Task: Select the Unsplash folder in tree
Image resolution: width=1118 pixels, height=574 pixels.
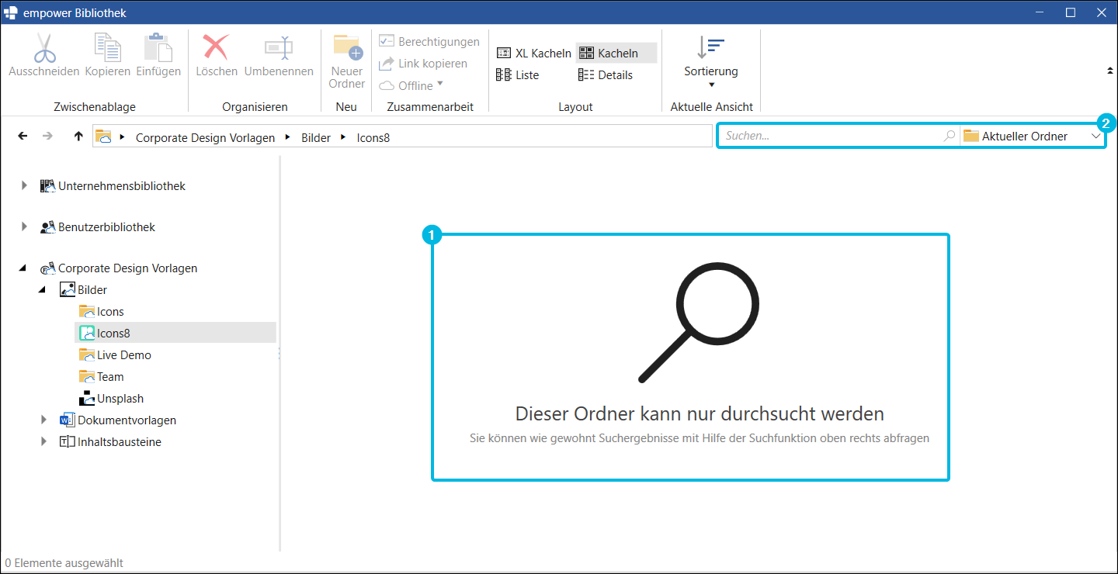Action: [111, 399]
